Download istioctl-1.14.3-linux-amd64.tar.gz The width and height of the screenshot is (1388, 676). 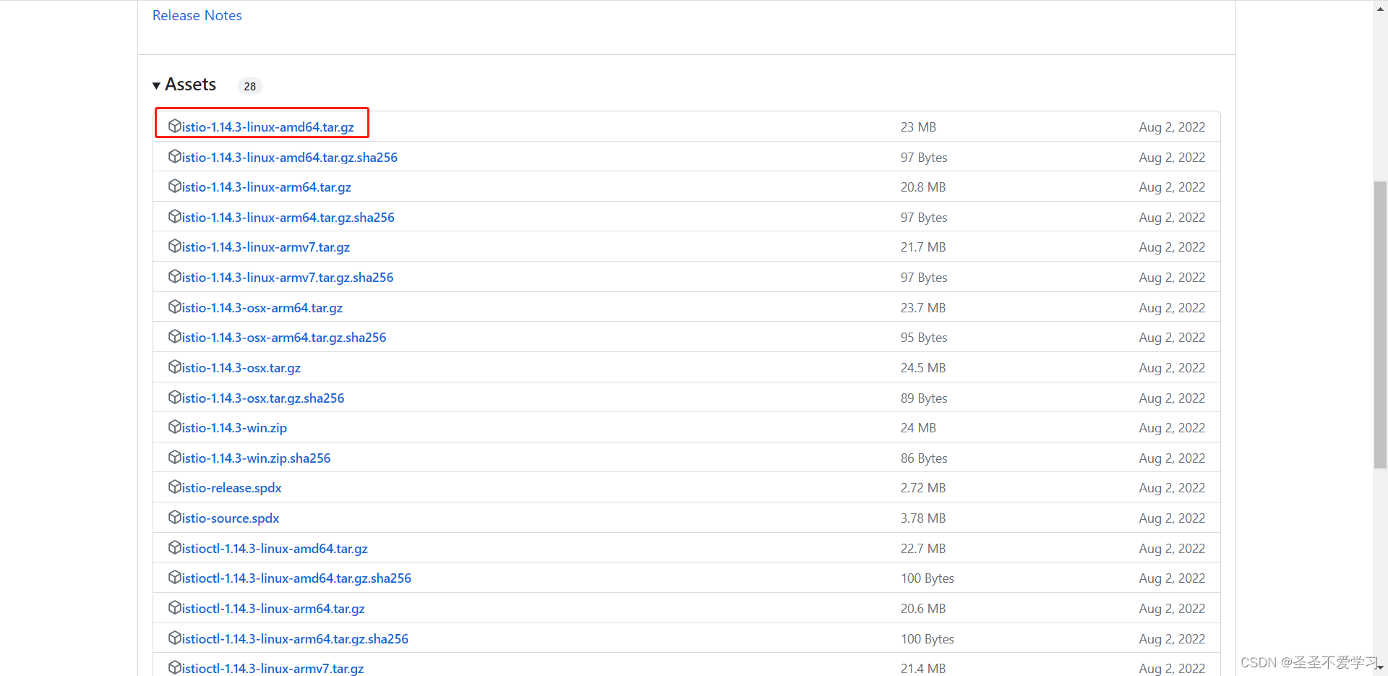[275, 548]
